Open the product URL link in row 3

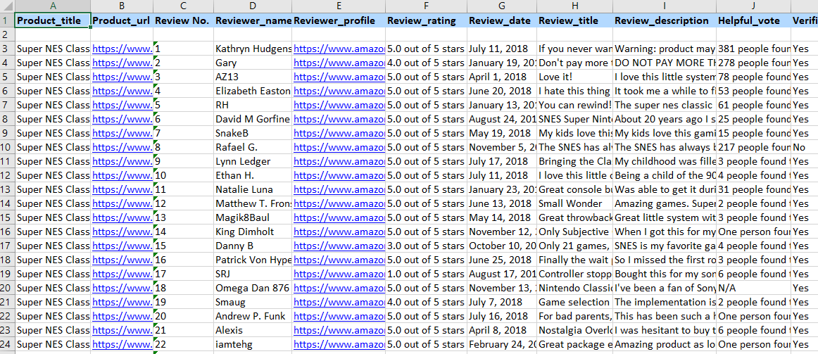coord(122,49)
